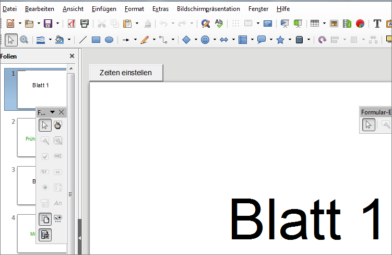Open floating form toolbar options triangle
This screenshot has width=392, height=255.
(53, 112)
